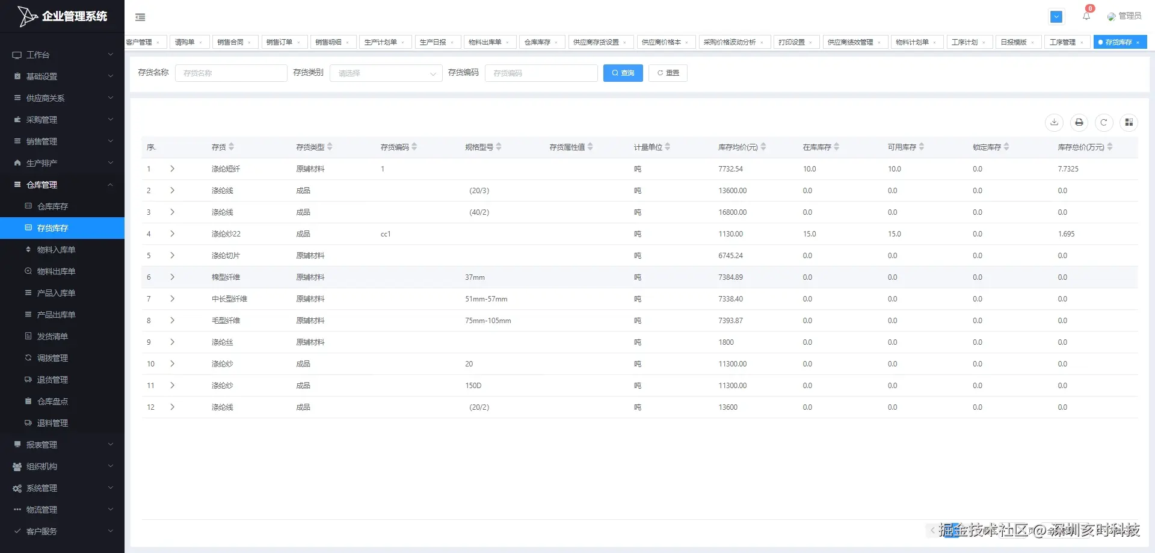The height and width of the screenshot is (553, 1155).
Task: Open the 存货类别 select dropdown
Action: pos(386,73)
